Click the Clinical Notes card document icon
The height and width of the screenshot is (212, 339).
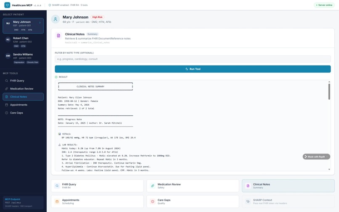click(x=248, y=186)
